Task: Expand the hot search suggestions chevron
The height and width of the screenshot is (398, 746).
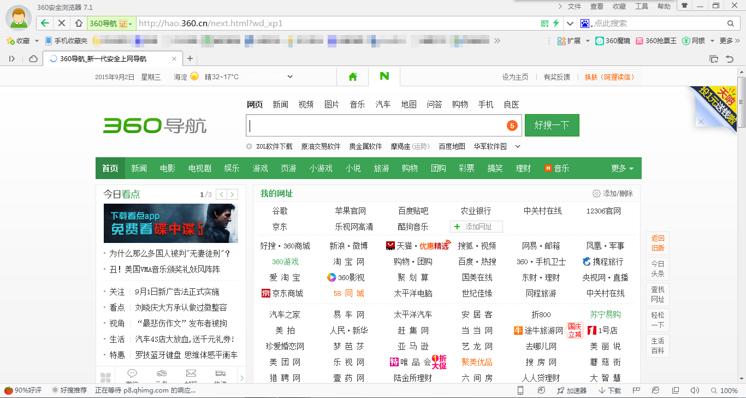Action: 518,146
